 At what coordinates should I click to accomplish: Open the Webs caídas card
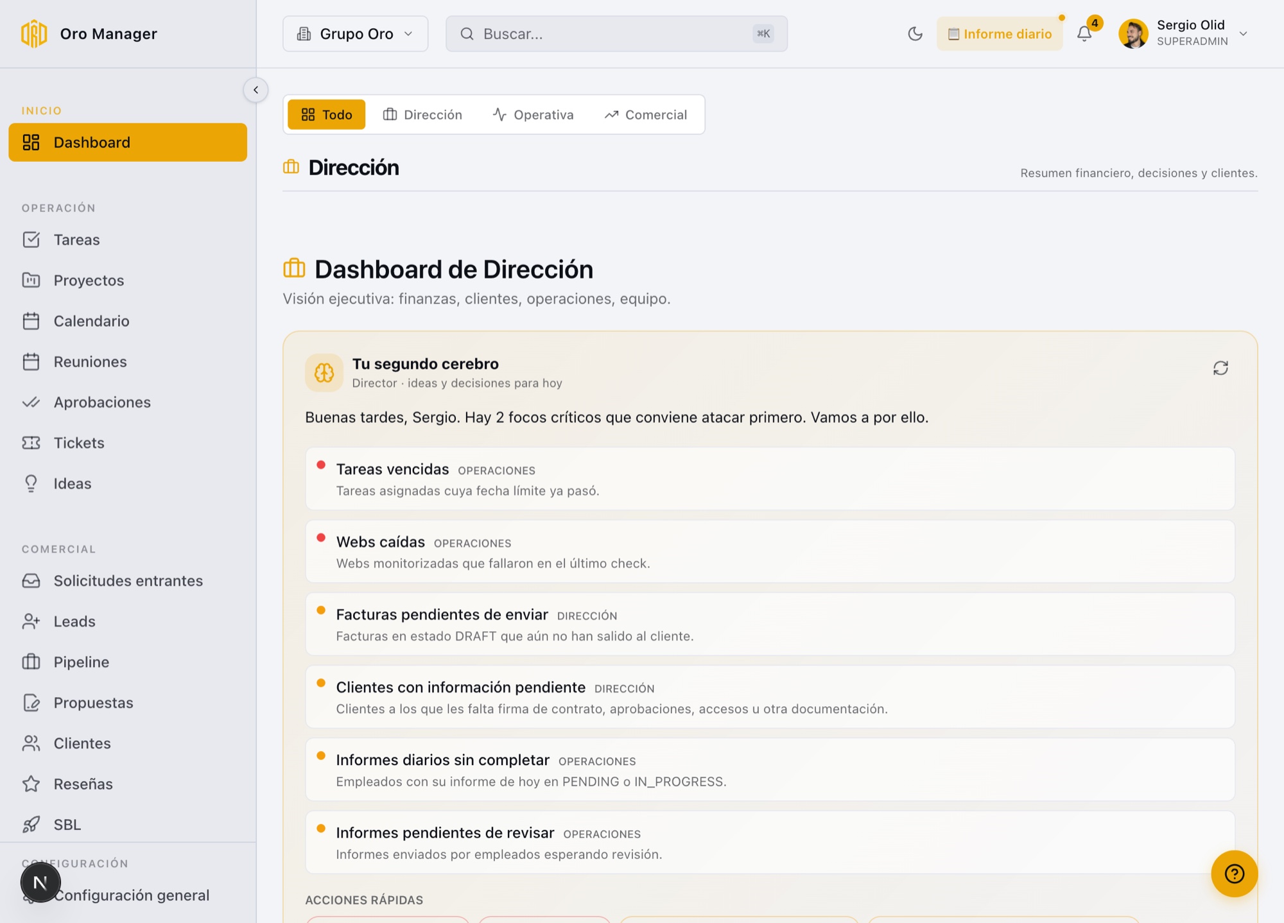point(770,551)
